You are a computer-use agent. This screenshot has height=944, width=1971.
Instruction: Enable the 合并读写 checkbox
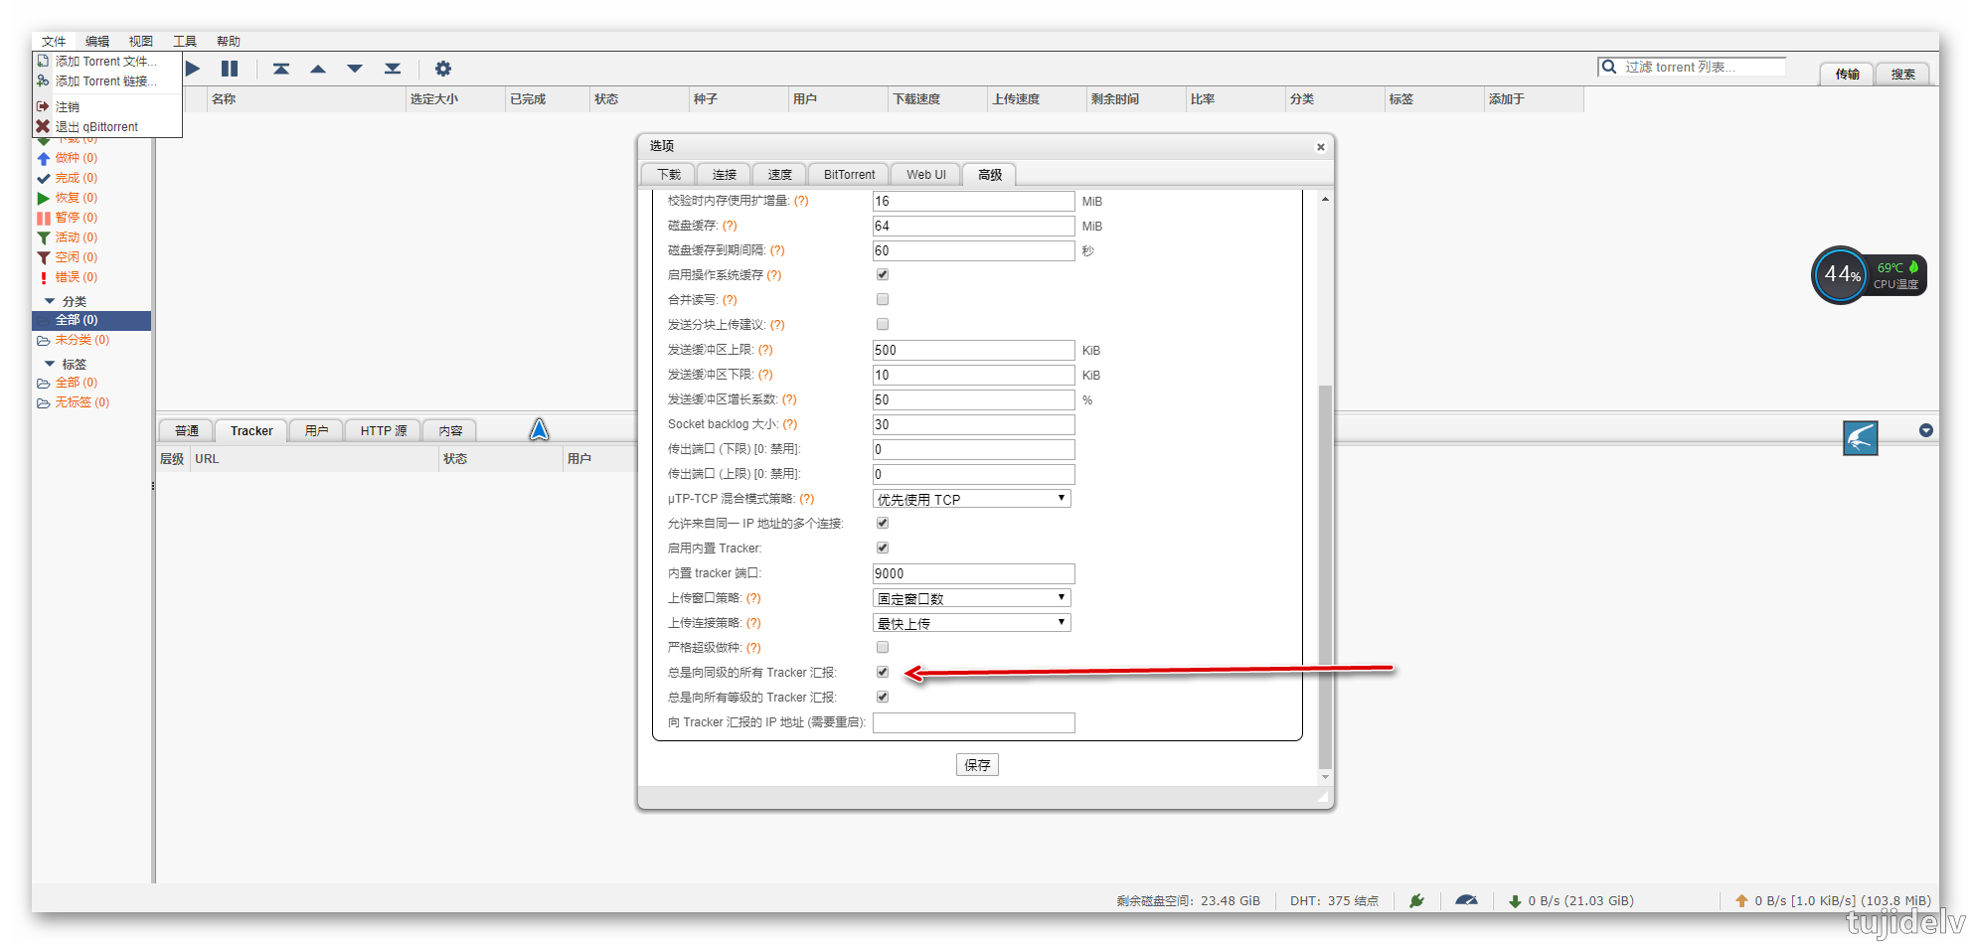[x=883, y=300]
